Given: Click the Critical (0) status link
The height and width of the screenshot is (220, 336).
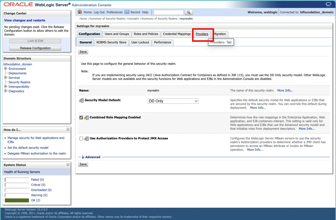Looking at the screenshot, I should click(38, 185).
